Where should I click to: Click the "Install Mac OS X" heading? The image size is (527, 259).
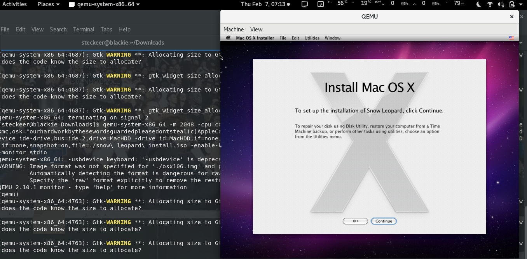point(369,87)
